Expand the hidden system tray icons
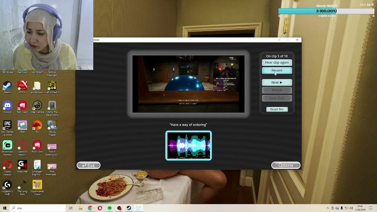Image resolution: width=377 pixels, height=212 pixels. click(x=328, y=208)
